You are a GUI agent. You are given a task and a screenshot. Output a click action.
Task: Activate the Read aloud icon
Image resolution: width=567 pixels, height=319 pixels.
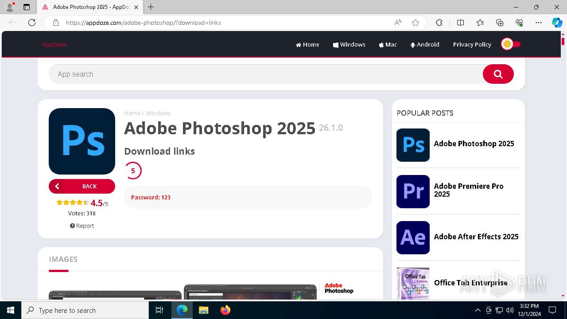pos(398,23)
